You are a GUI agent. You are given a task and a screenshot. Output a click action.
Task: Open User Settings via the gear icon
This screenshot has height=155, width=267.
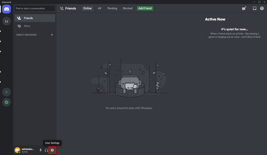pyautogui.click(x=52, y=150)
